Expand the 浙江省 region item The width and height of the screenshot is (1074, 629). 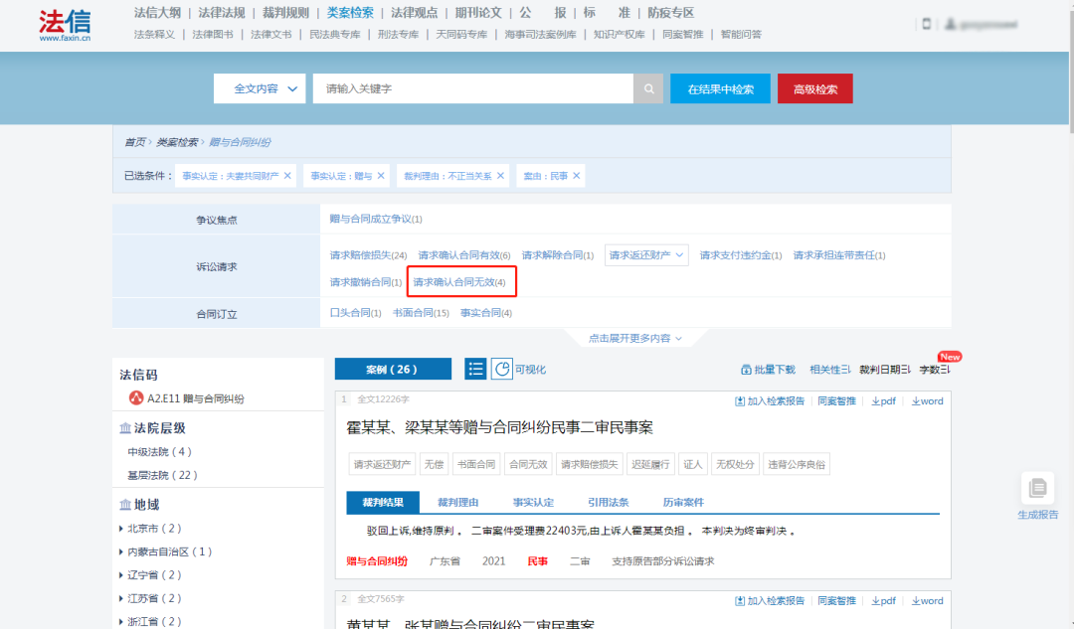pyautogui.click(x=121, y=621)
